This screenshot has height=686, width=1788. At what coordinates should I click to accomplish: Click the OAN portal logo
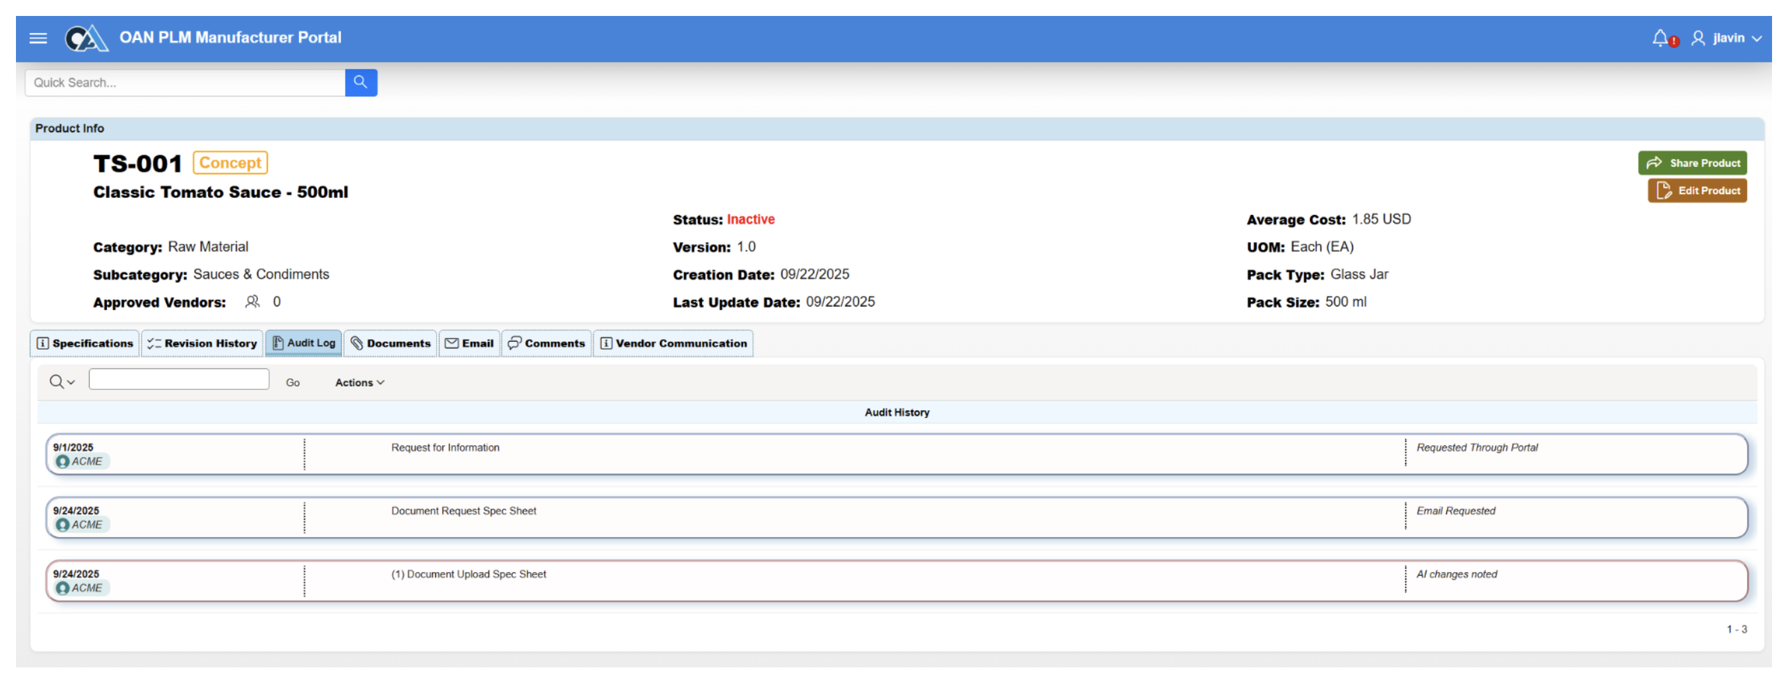point(86,38)
